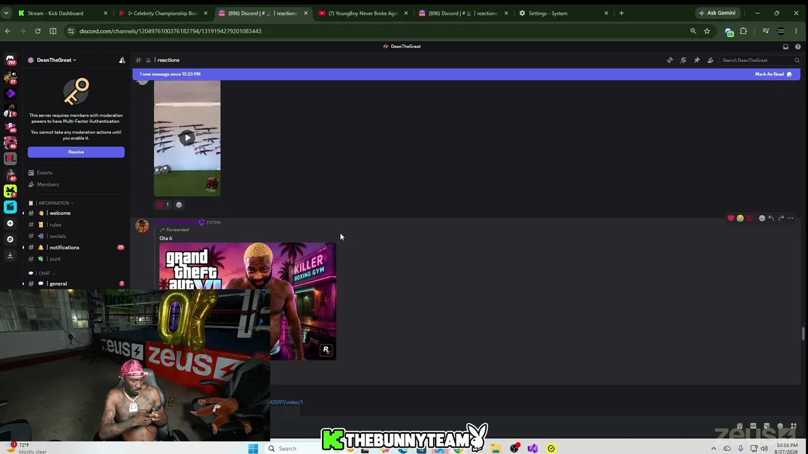
Task: Click the laughing emoji quick reaction
Action: pos(740,218)
